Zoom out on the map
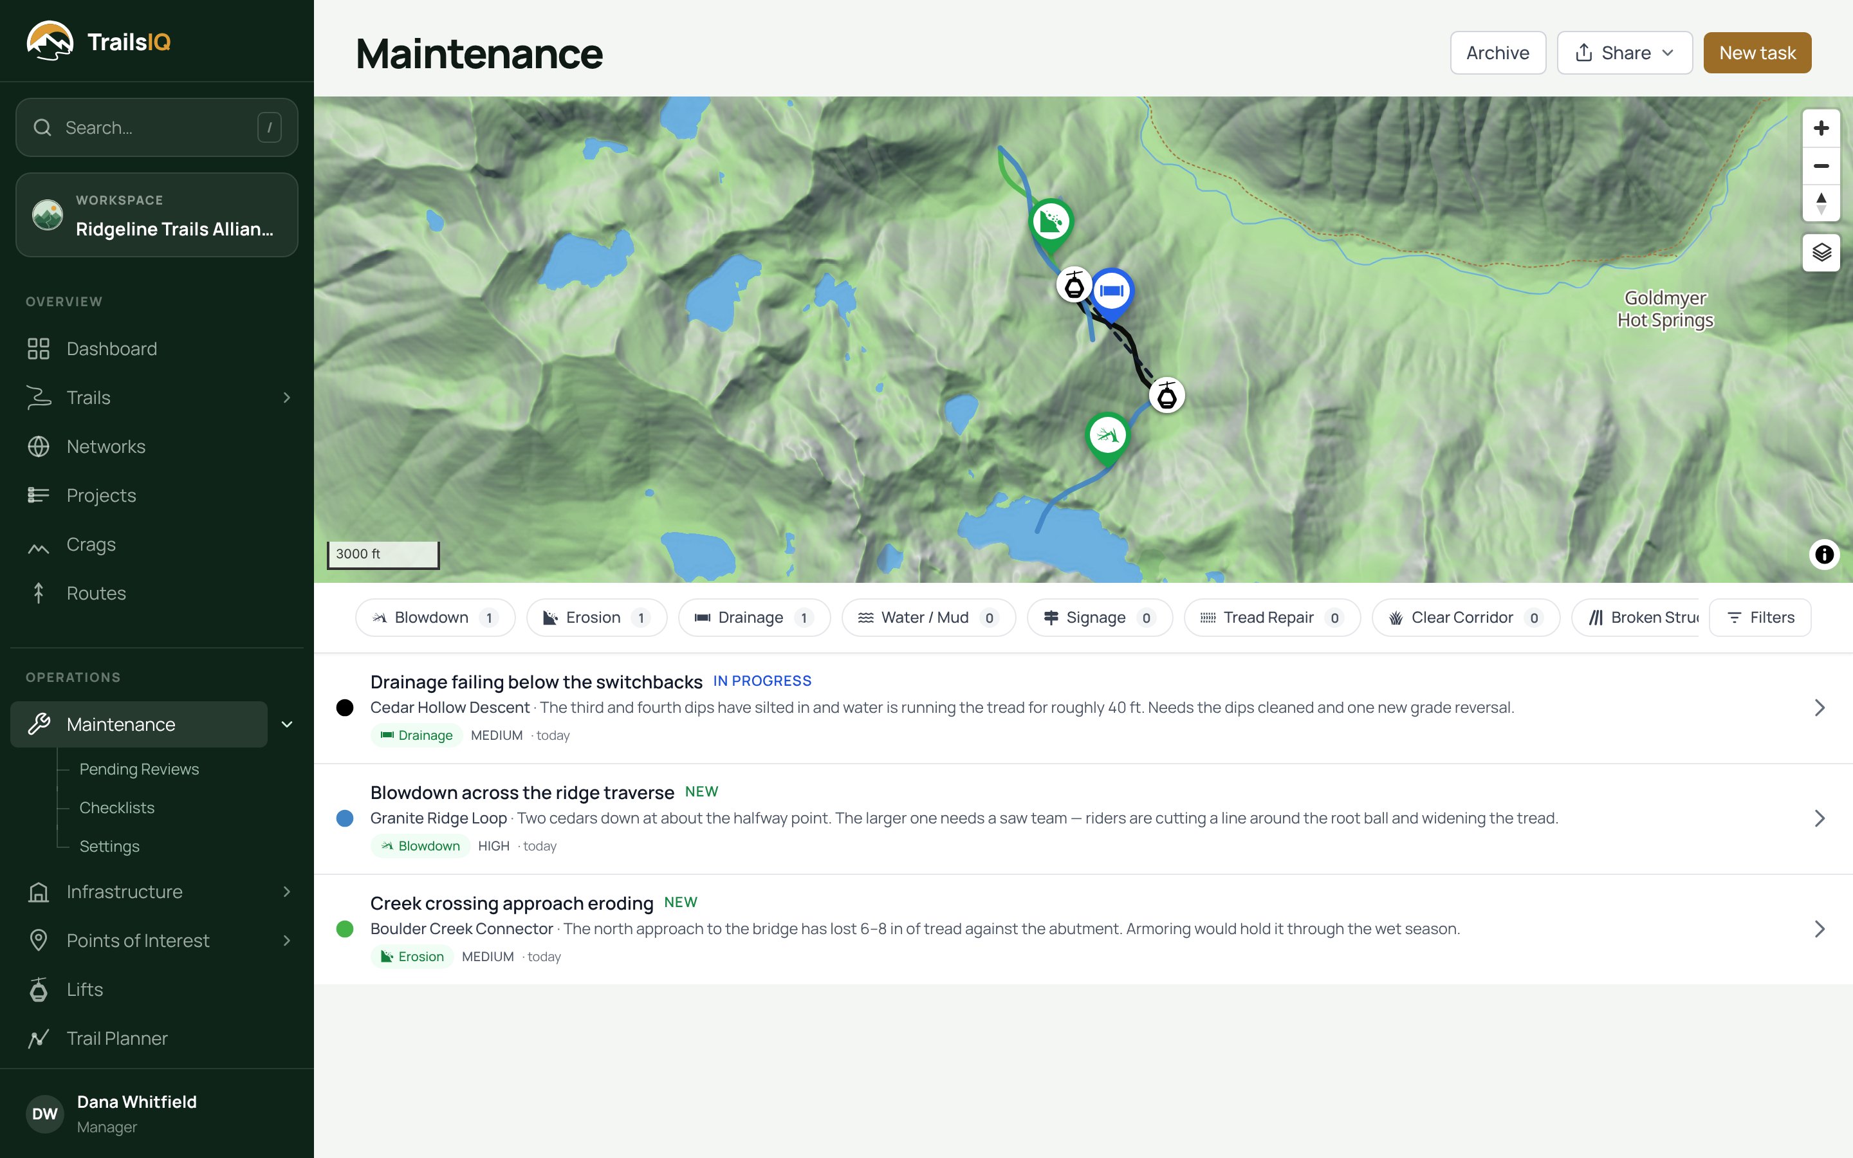This screenshot has width=1853, height=1158. coord(1821,165)
